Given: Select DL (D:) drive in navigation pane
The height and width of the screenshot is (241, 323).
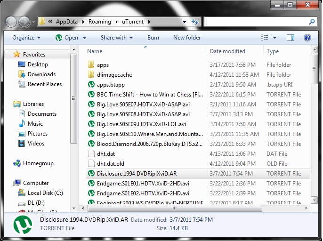Looking at the screenshot, I should 36,203.
